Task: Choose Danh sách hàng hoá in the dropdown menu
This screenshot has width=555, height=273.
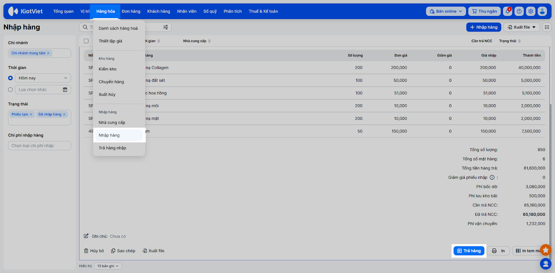Action: point(119,28)
